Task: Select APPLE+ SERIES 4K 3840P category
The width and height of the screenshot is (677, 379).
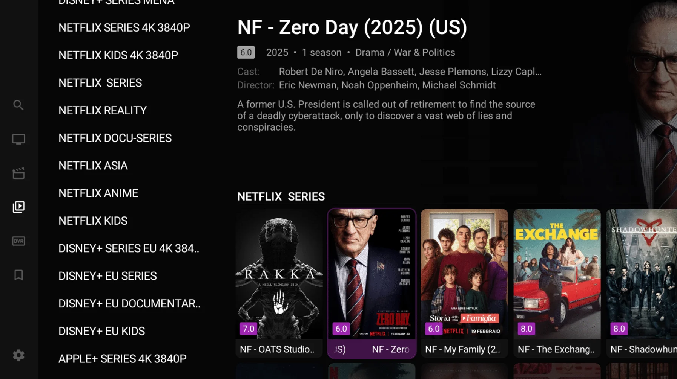Action: coord(122,359)
